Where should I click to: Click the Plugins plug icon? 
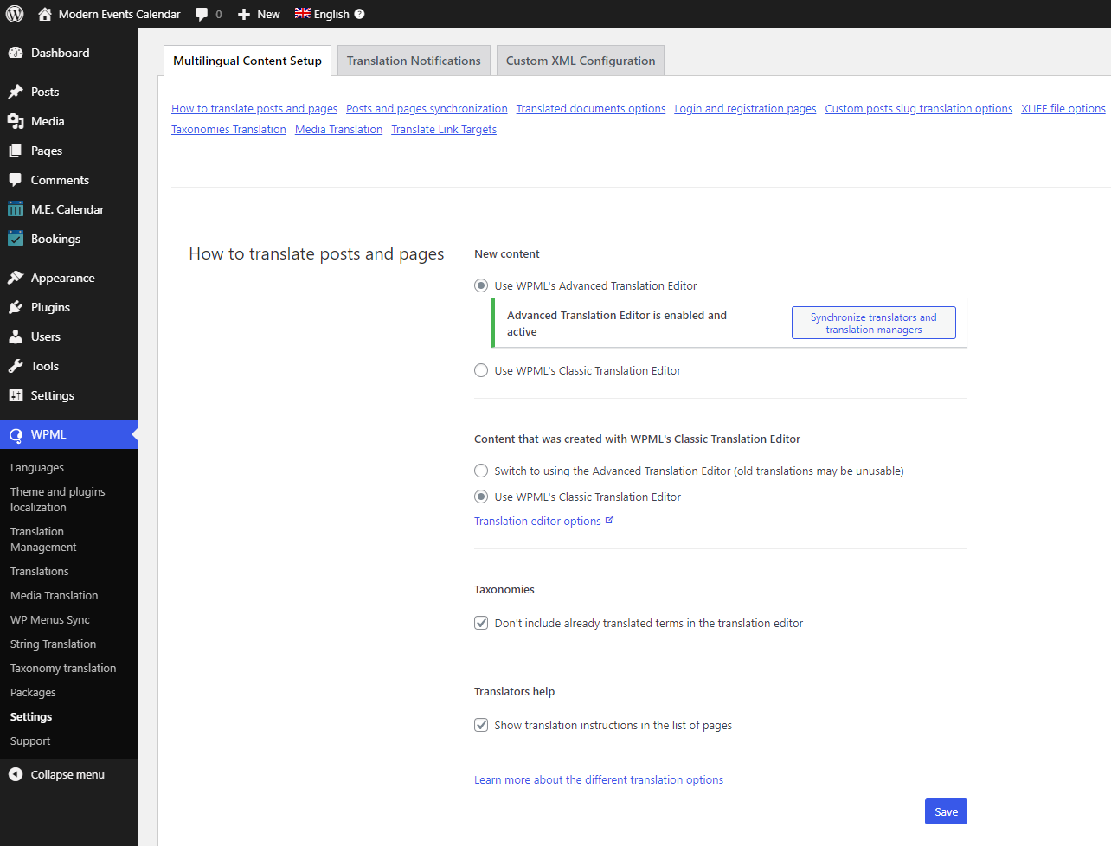coord(16,307)
